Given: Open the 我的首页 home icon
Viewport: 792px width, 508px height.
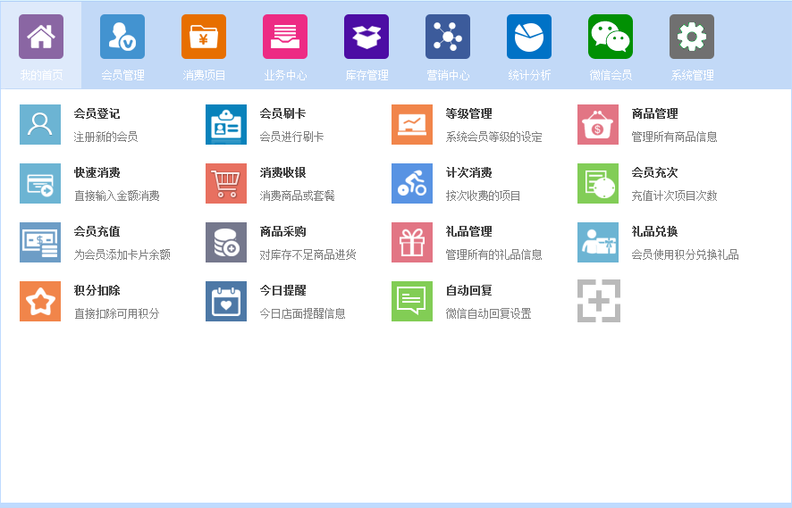Looking at the screenshot, I should (41, 37).
